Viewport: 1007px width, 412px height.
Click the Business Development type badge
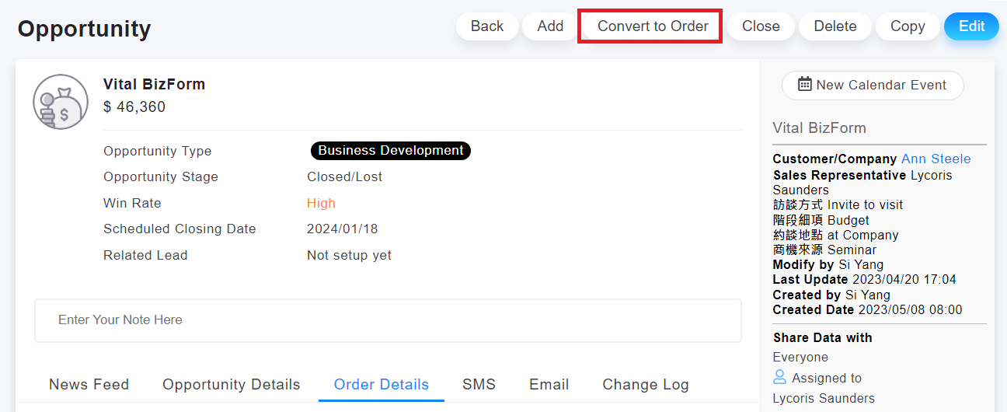390,151
